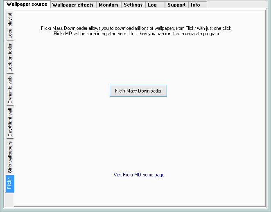This screenshot has height=212, width=271.
Task: Click blank panel area below the home page link
Action: point(139,192)
